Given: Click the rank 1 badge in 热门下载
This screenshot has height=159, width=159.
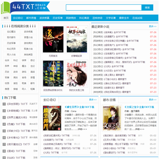Looking at the screenshot, I should click(x=4, y=104).
